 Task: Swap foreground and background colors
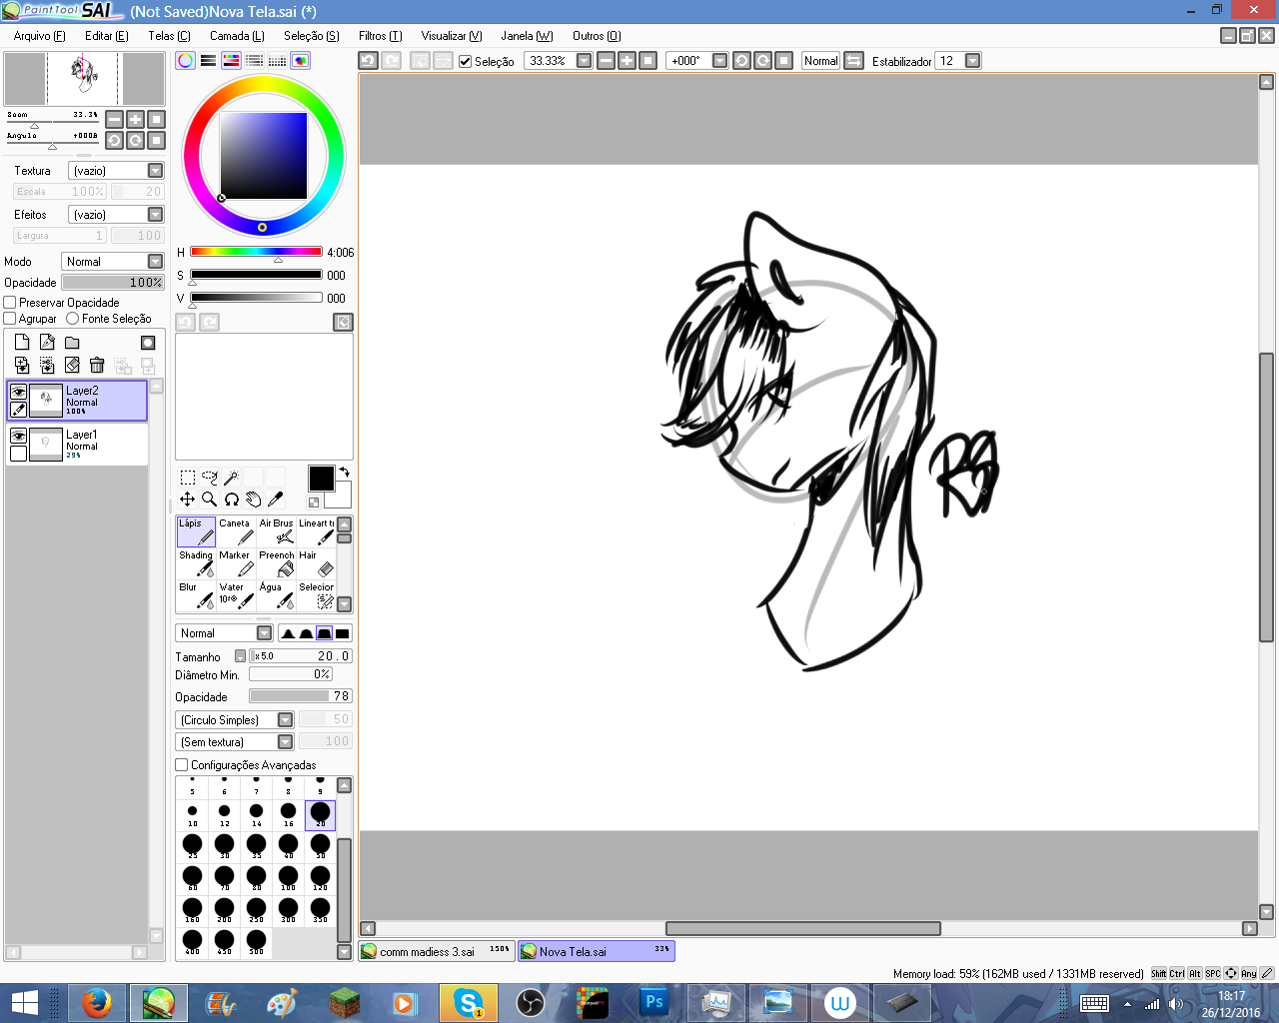(344, 473)
